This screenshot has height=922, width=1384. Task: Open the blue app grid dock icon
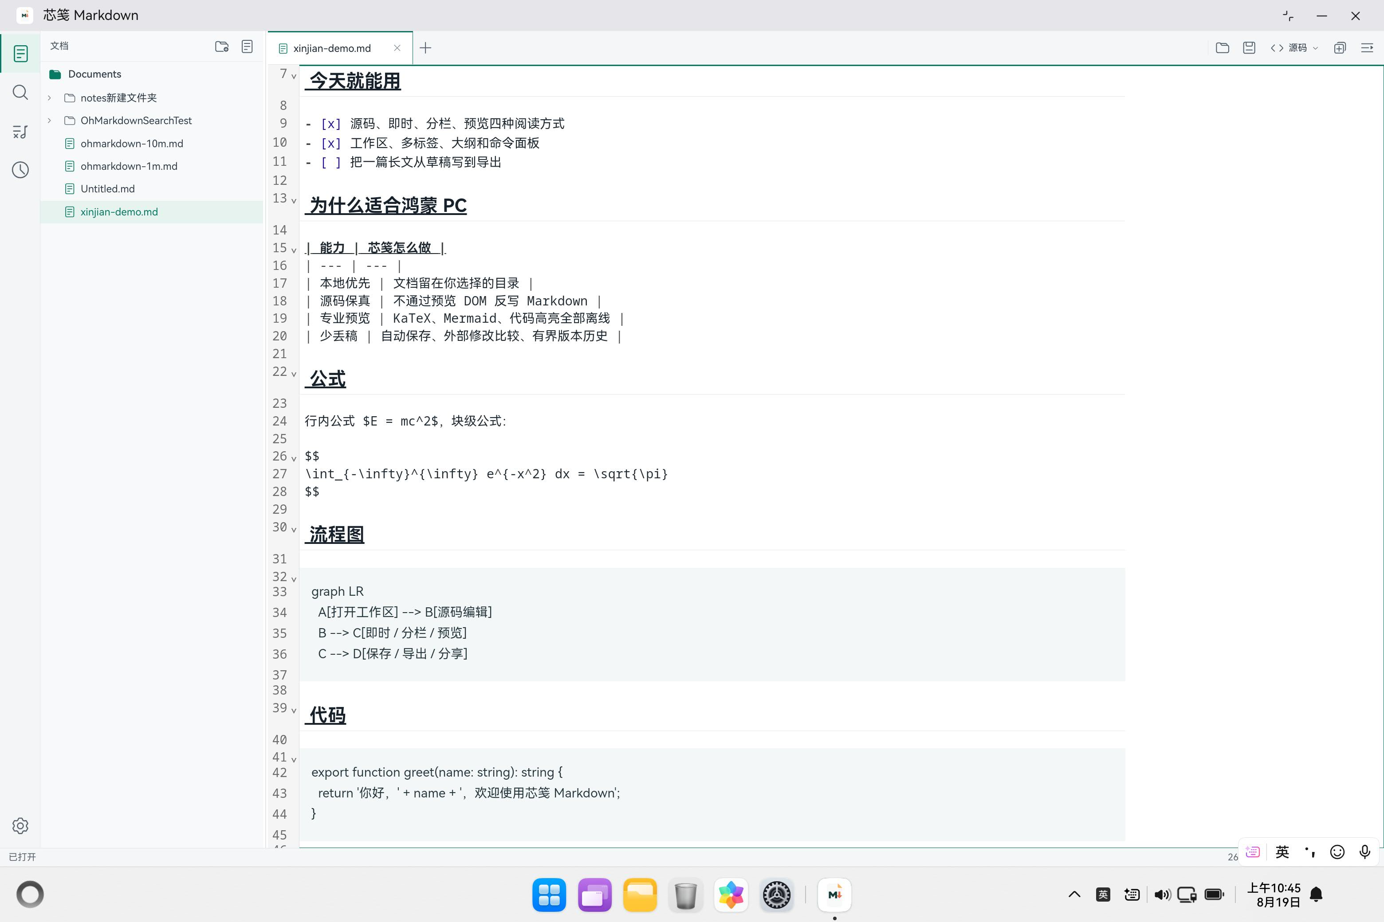pos(549,895)
